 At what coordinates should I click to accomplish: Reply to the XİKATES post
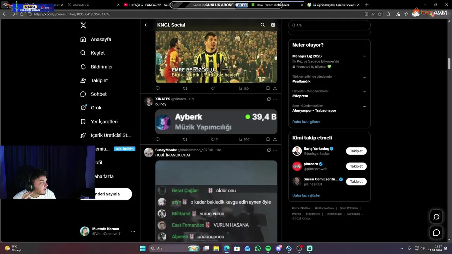[x=157, y=139]
